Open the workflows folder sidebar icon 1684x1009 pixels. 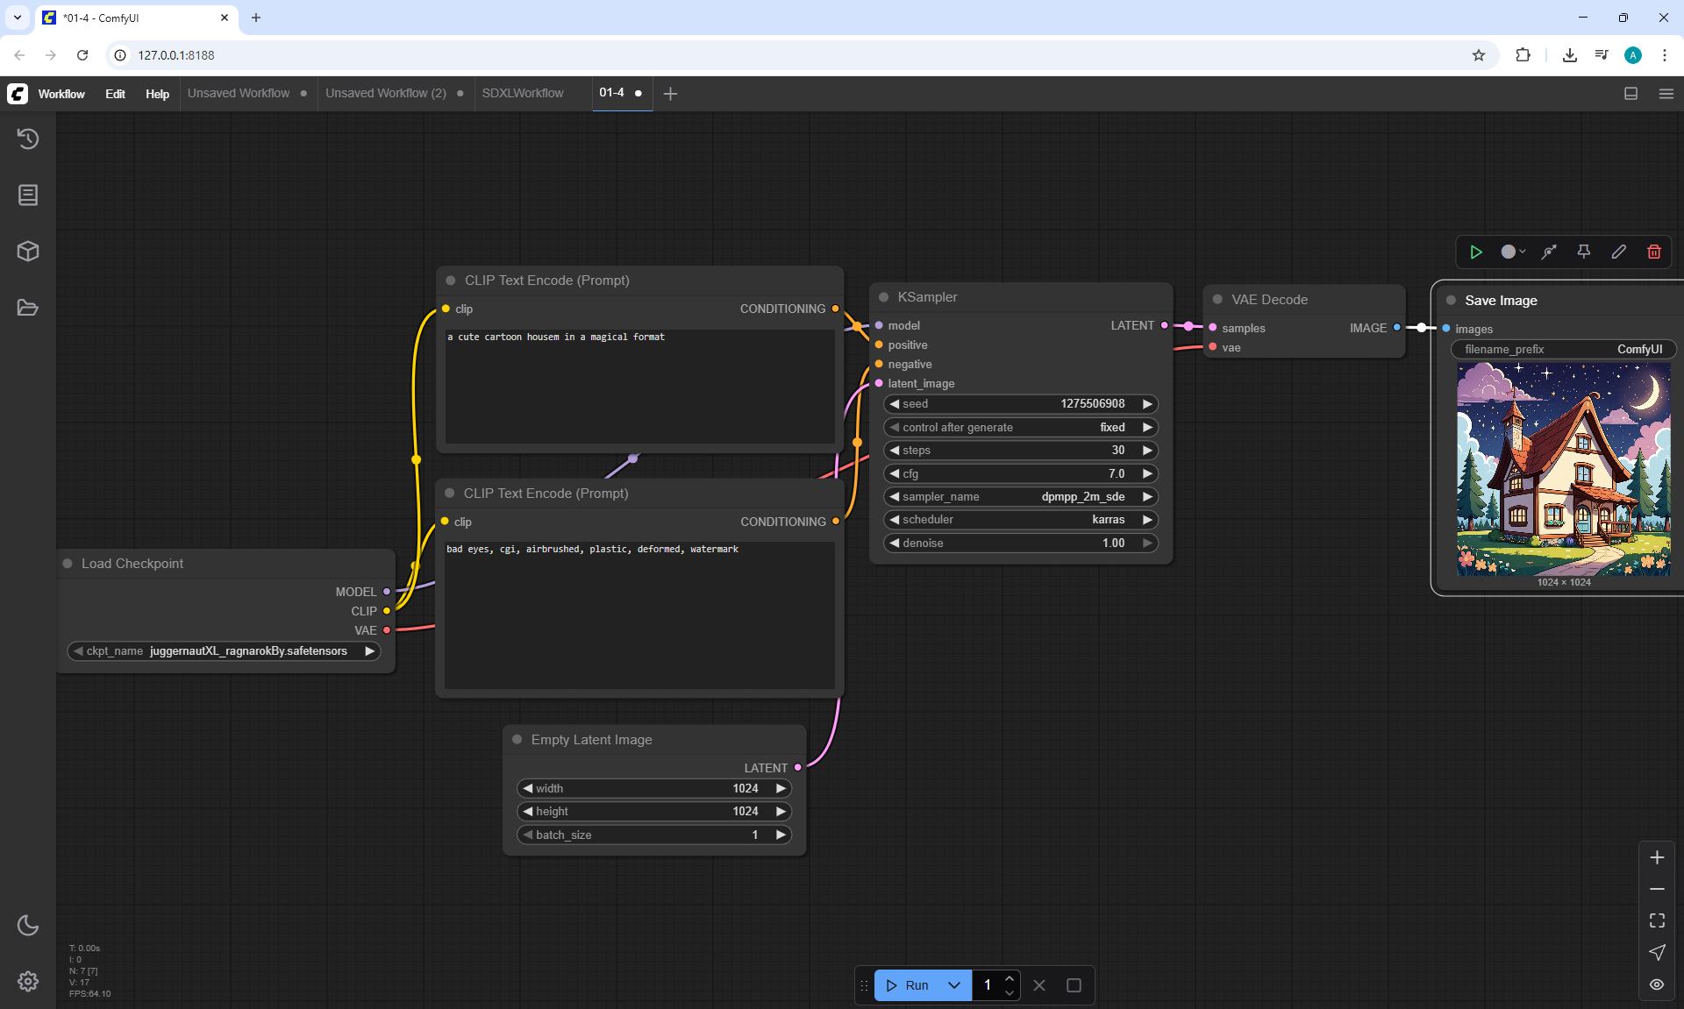coord(28,308)
